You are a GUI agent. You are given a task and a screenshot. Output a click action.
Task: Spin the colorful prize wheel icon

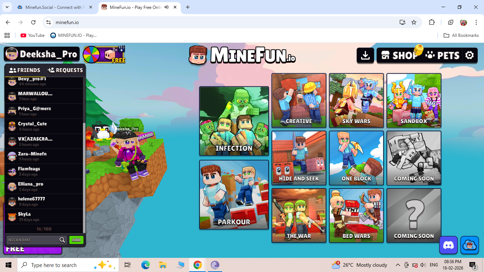pos(91,55)
